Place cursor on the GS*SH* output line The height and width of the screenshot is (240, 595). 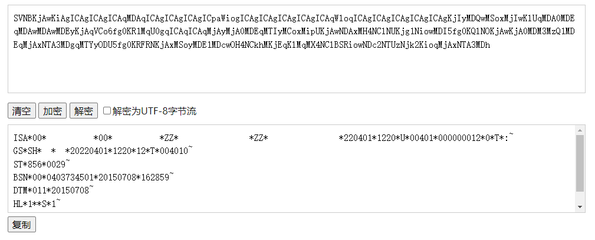[103, 151]
